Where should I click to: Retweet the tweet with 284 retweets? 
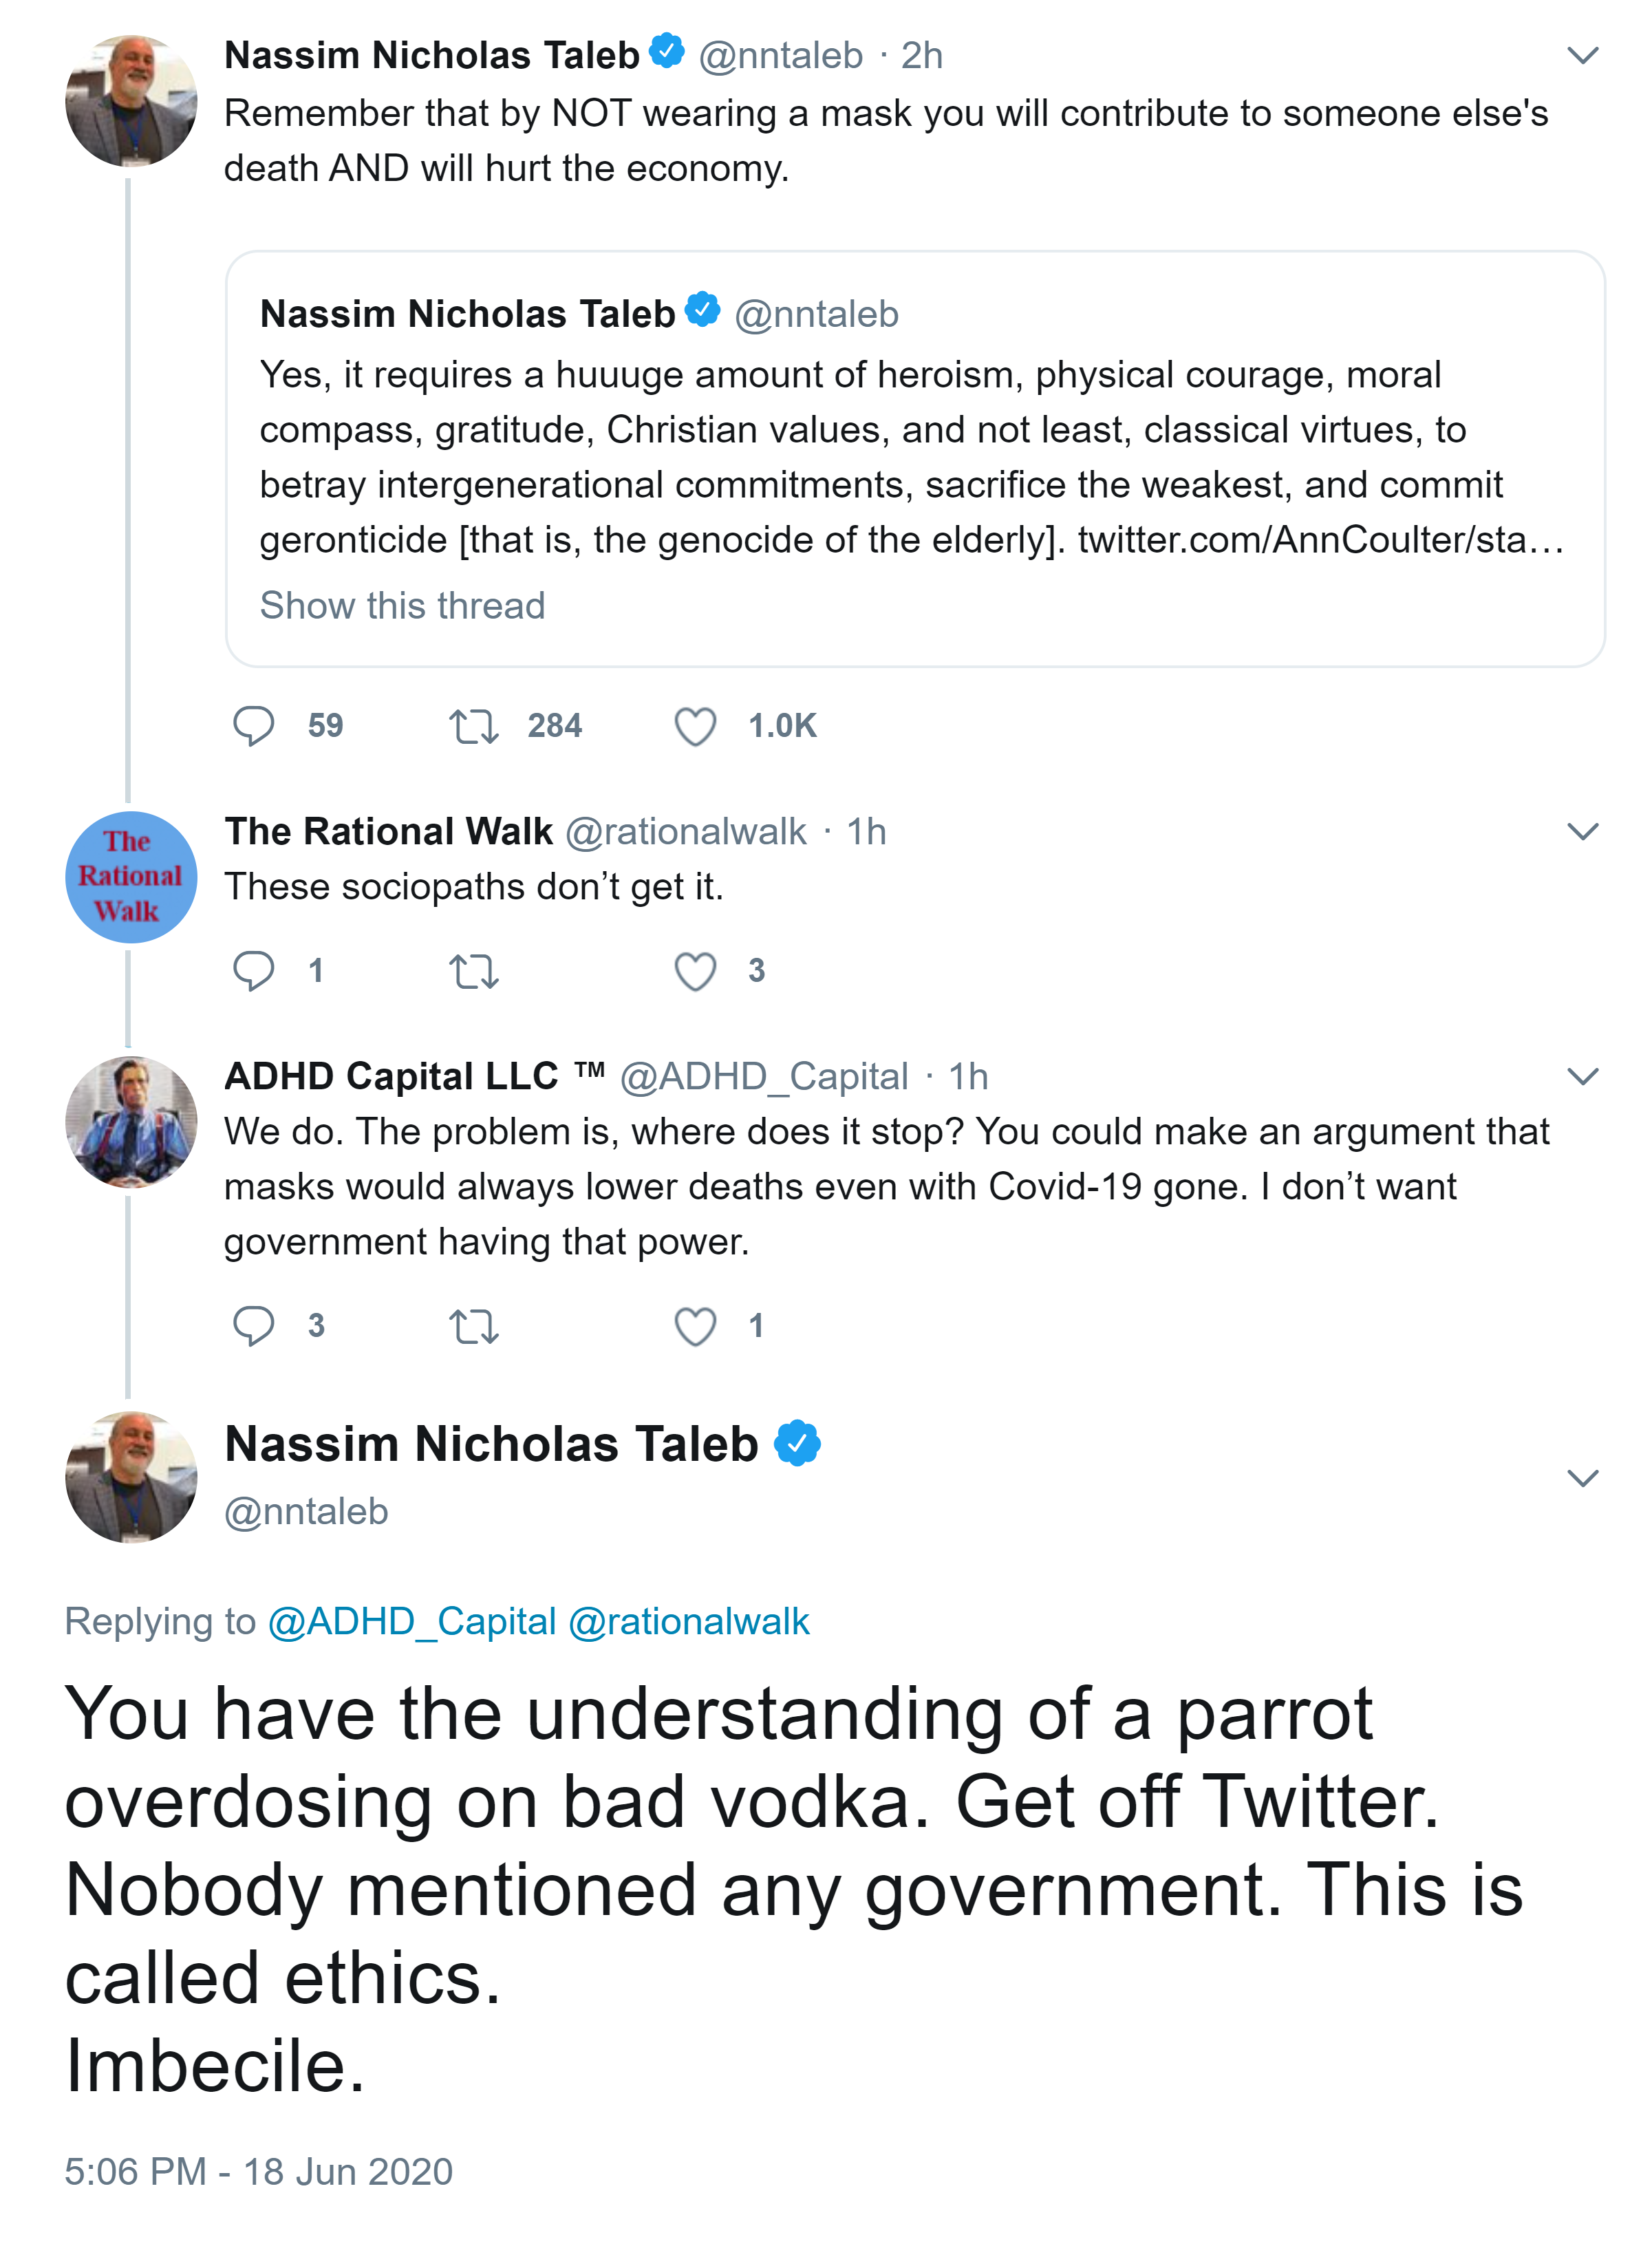(x=473, y=726)
